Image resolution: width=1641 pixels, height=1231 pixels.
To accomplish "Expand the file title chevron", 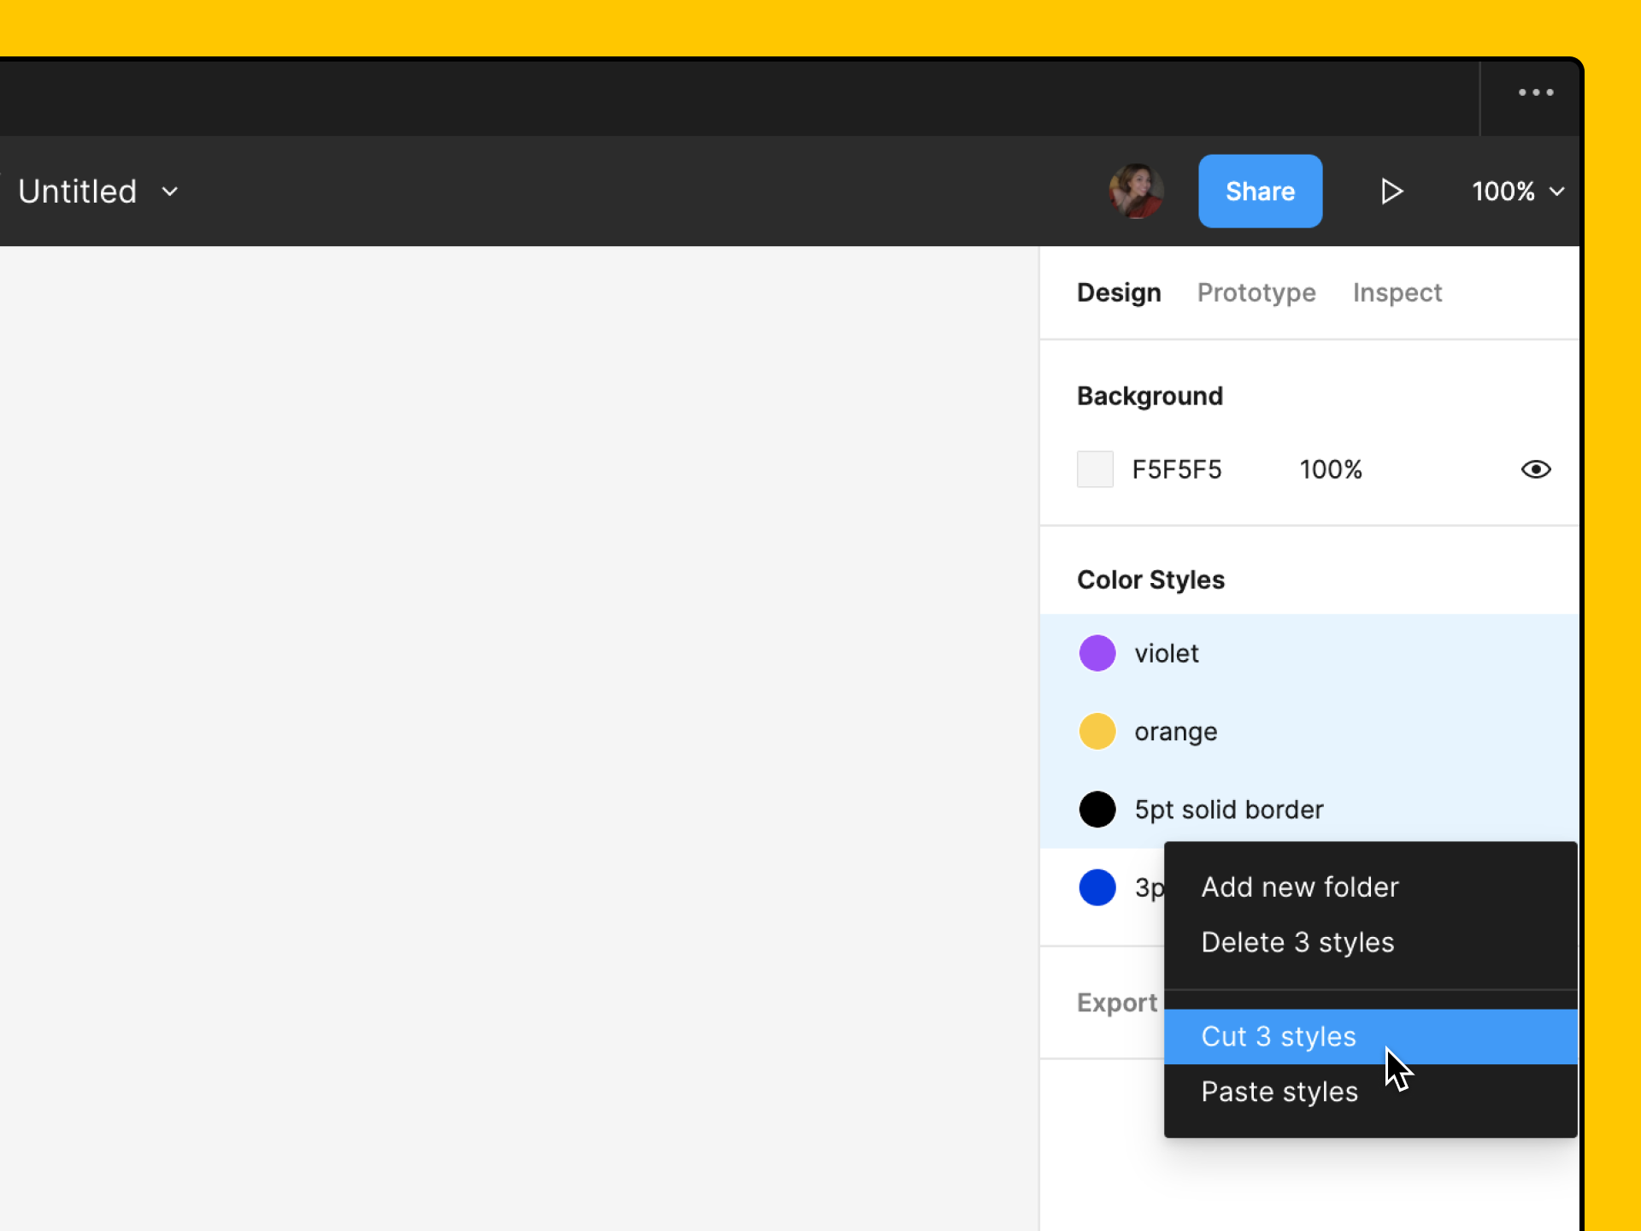I will pyautogui.click(x=168, y=191).
